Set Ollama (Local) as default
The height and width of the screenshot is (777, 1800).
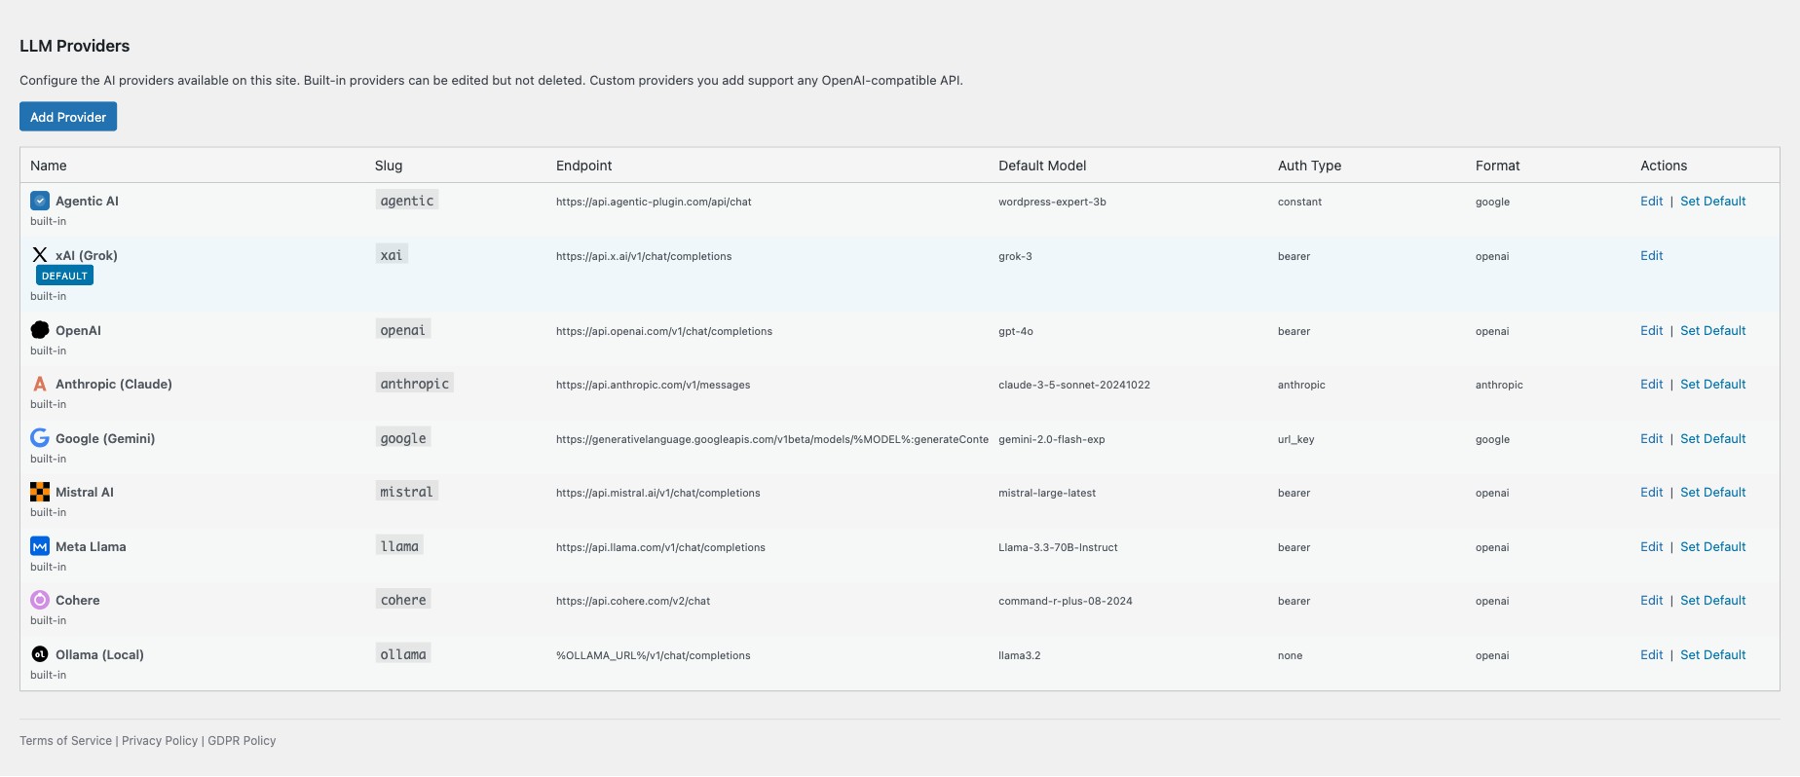coord(1712,654)
